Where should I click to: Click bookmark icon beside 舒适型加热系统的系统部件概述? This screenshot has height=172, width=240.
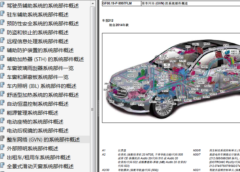click(x=2, y=94)
